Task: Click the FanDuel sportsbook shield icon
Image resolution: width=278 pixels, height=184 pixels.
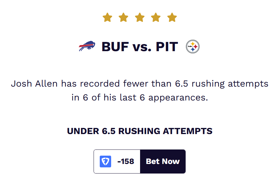Action: click(x=105, y=162)
